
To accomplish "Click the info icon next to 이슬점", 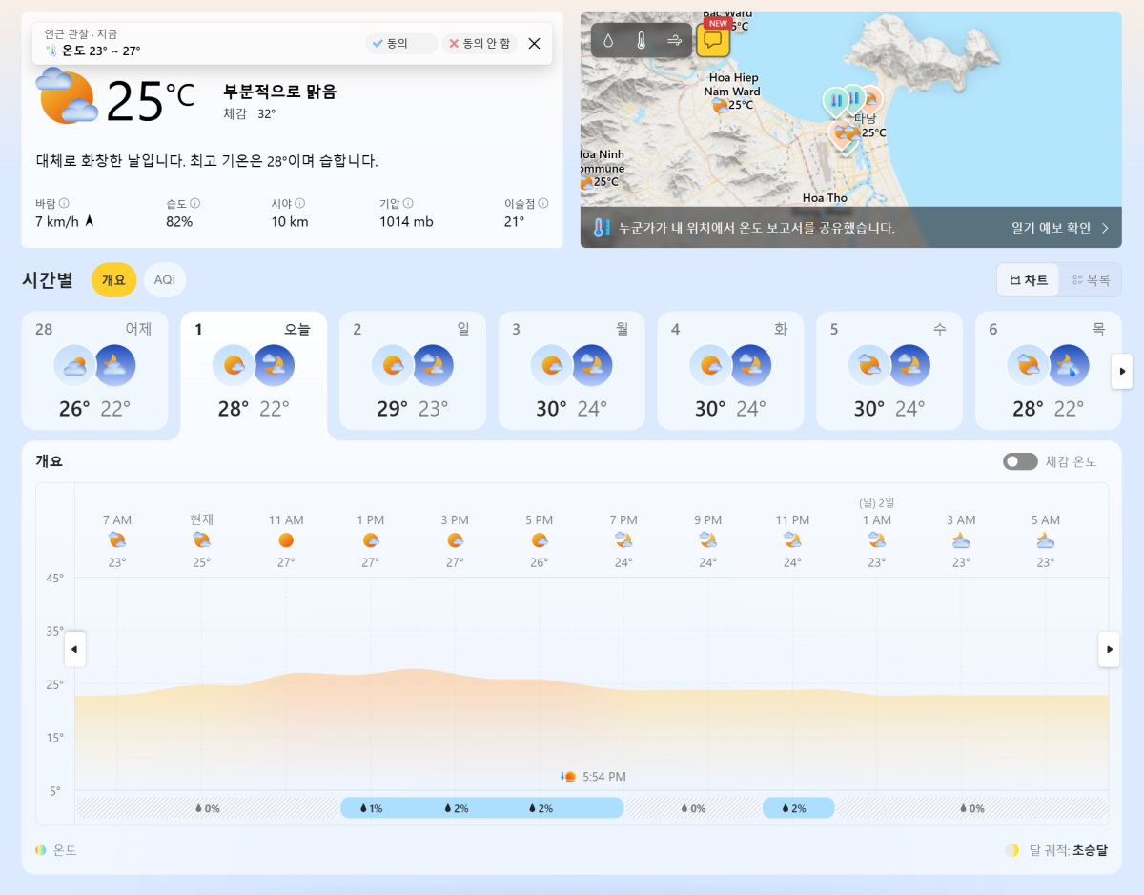I will point(543,203).
